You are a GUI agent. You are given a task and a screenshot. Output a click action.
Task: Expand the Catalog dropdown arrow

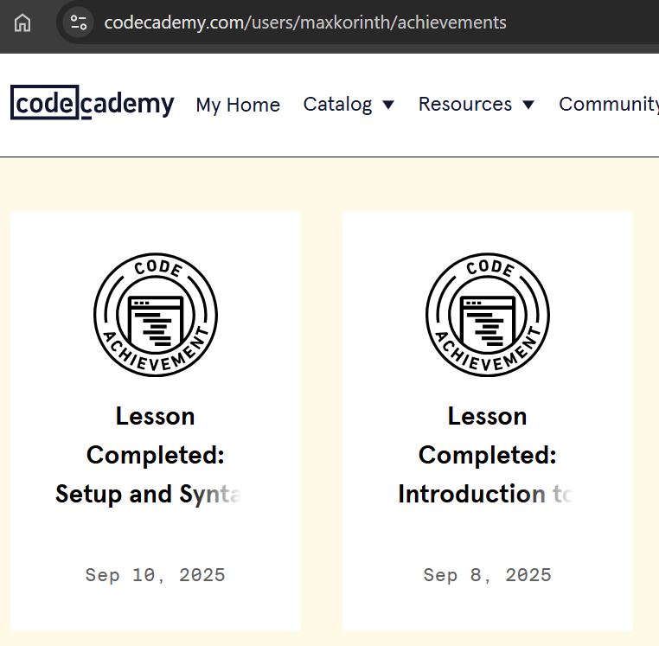click(388, 105)
